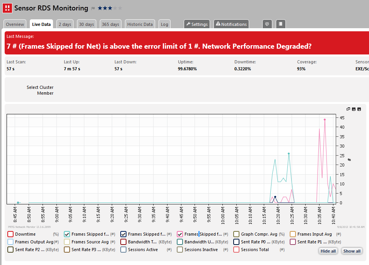Enable the Graph Compr. Avg channel

pyautogui.click(x=236, y=234)
